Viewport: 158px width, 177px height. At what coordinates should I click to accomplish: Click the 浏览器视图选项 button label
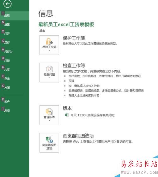[49, 147]
